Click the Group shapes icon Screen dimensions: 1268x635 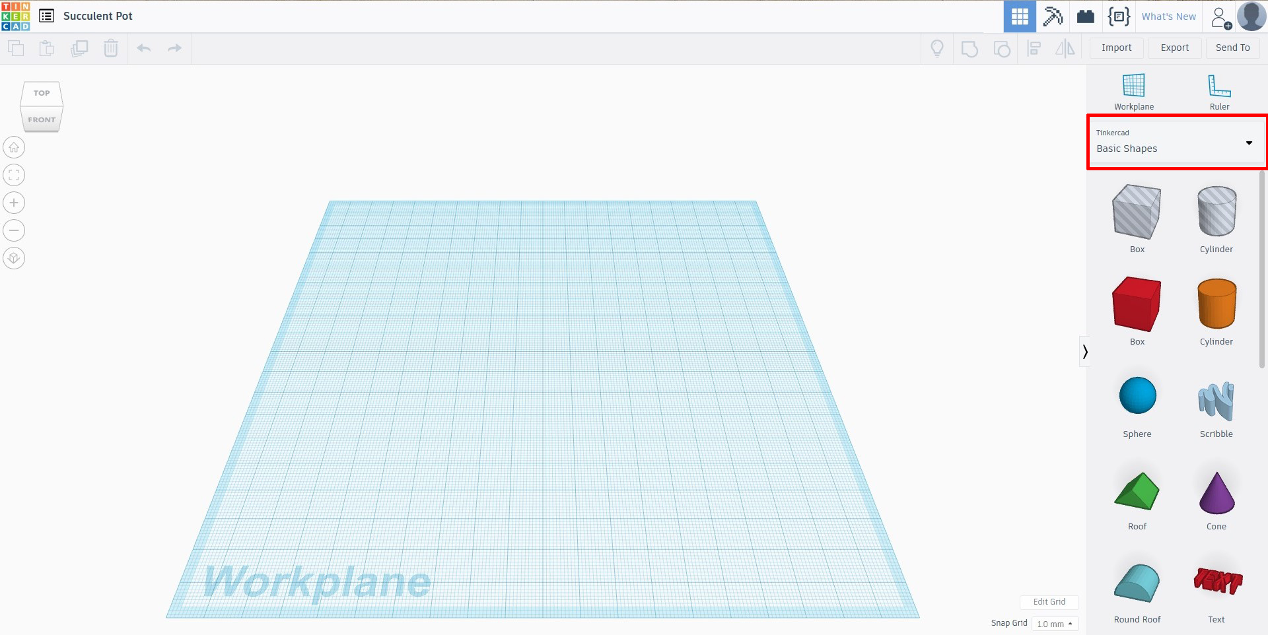pyautogui.click(x=969, y=49)
